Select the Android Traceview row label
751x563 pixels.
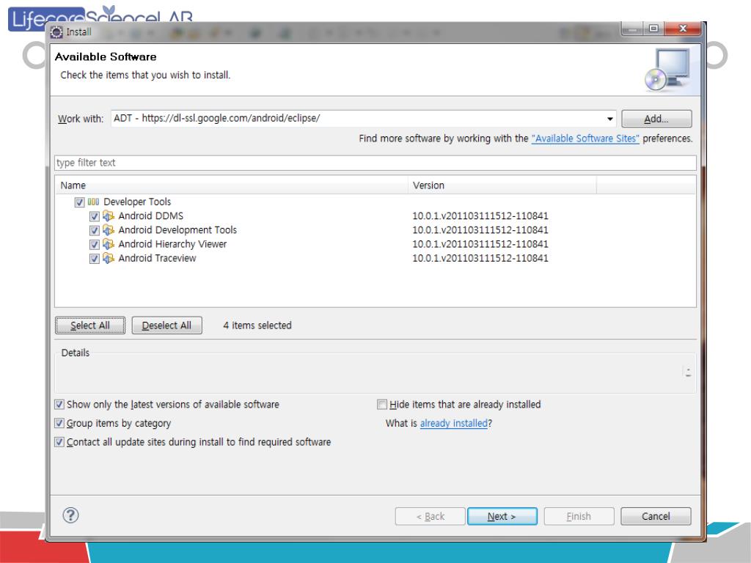pos(157,258)
